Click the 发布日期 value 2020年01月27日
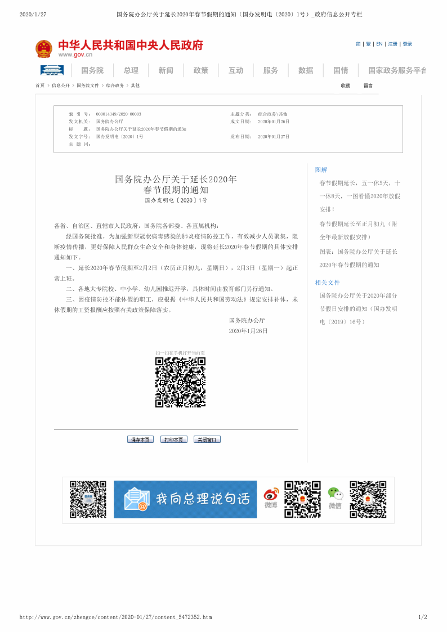Image resolution: width=447 pixels, height=632 pixels. pyautogui.click(x=274, y=137)
